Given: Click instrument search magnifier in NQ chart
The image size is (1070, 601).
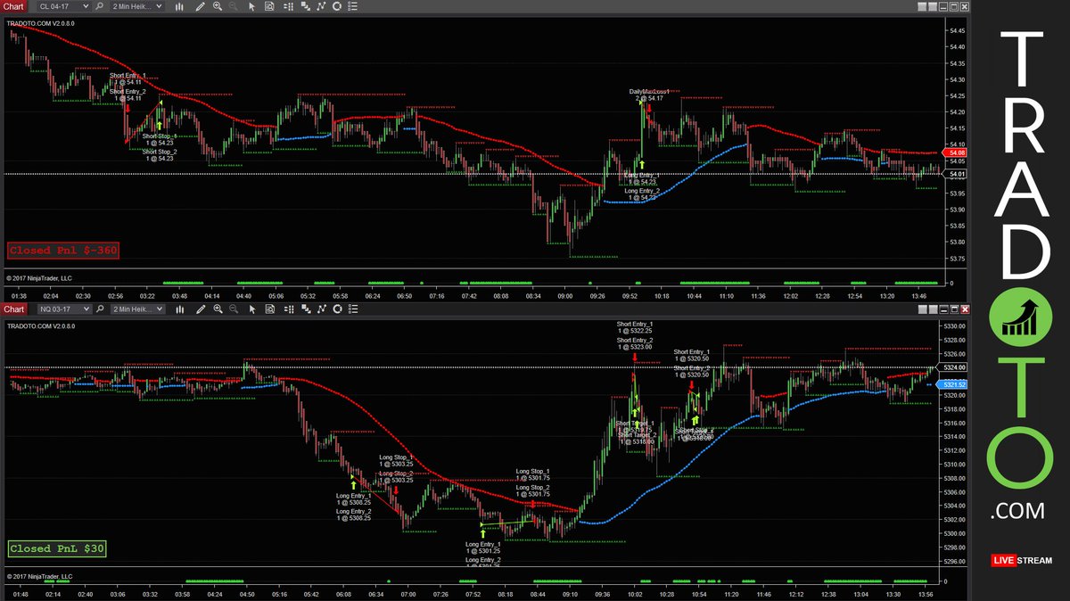Looking at the screenshot, I should tap(100, 309).
